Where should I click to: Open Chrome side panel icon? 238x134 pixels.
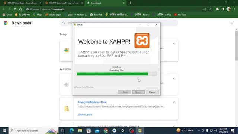click(223, 9)
